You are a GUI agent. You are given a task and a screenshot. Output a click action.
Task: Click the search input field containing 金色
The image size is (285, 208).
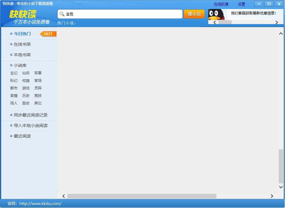123,14
